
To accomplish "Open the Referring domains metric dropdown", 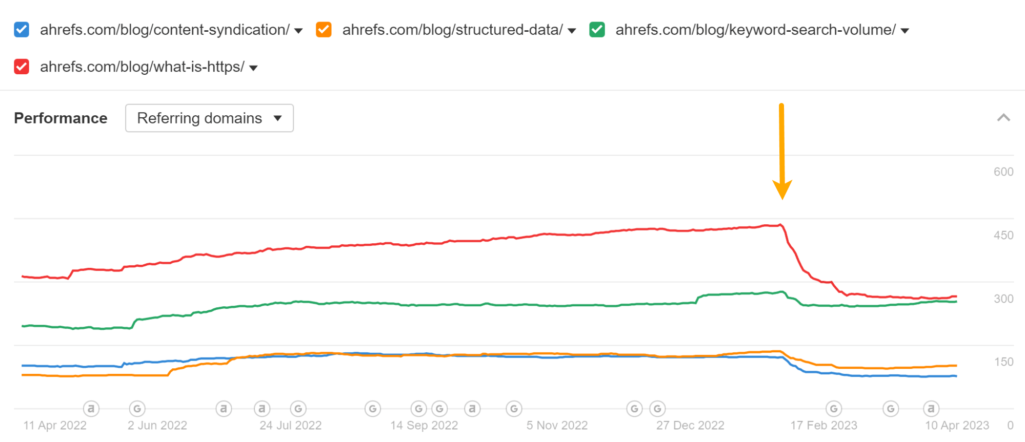I will (x=209, y=118).
